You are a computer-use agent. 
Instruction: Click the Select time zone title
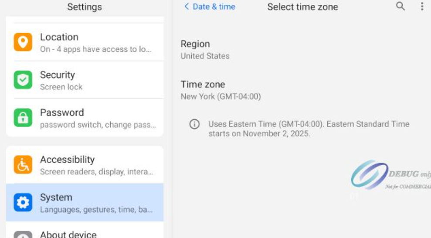[x=302, y=7]
